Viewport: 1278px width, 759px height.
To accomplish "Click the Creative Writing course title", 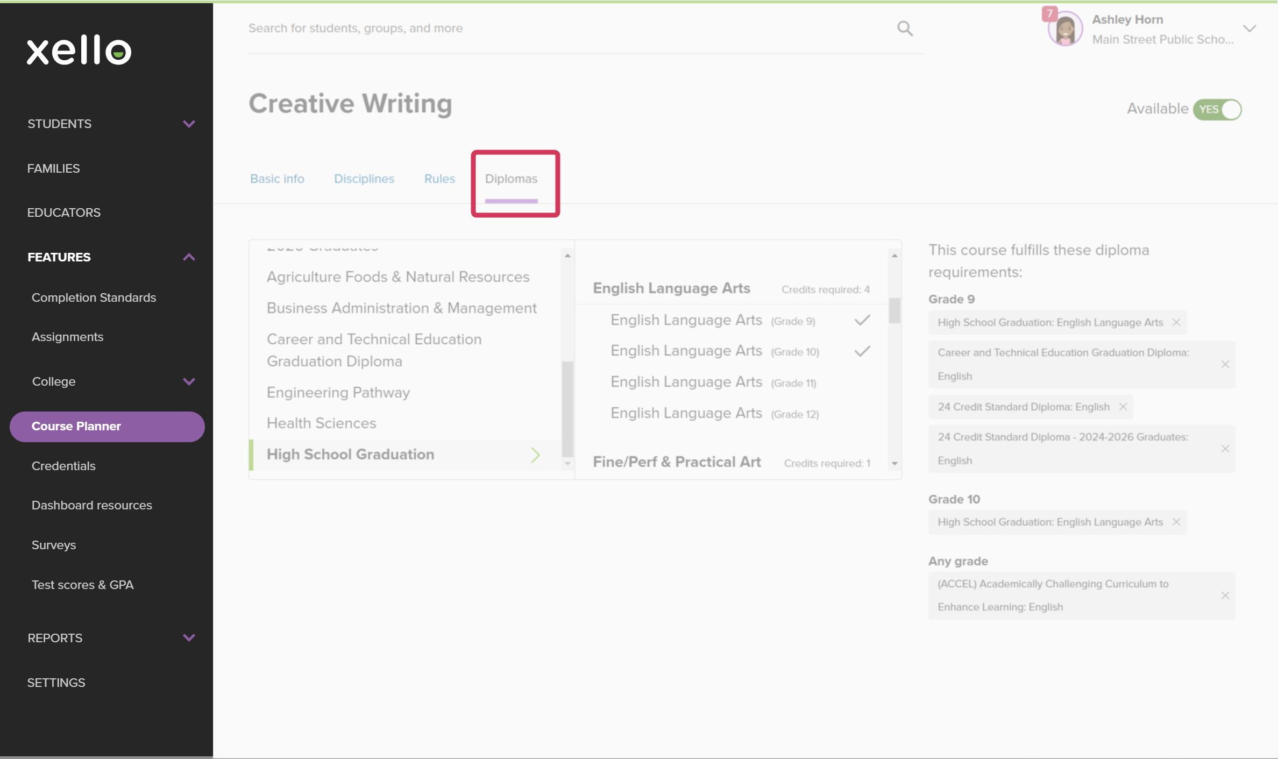I will [350, 104].
